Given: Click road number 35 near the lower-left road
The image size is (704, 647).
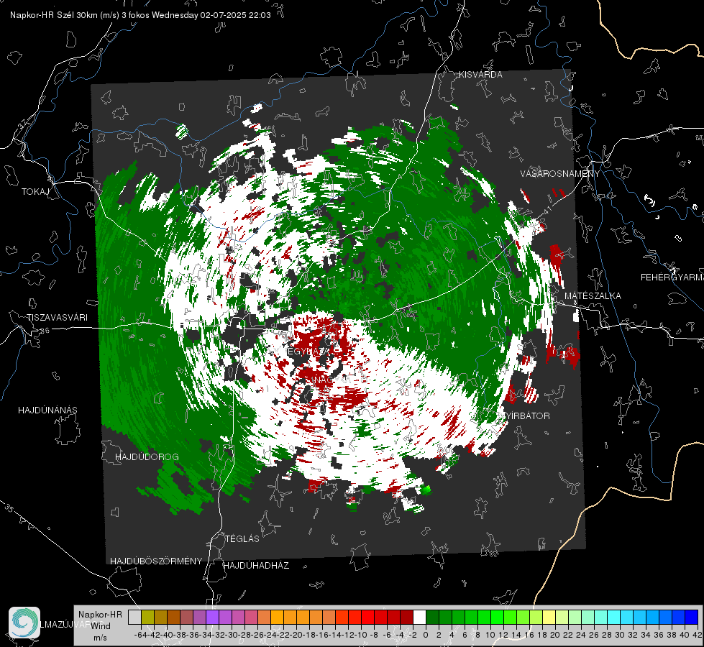Looking at the screenshot, I should [x=9, y=508].
